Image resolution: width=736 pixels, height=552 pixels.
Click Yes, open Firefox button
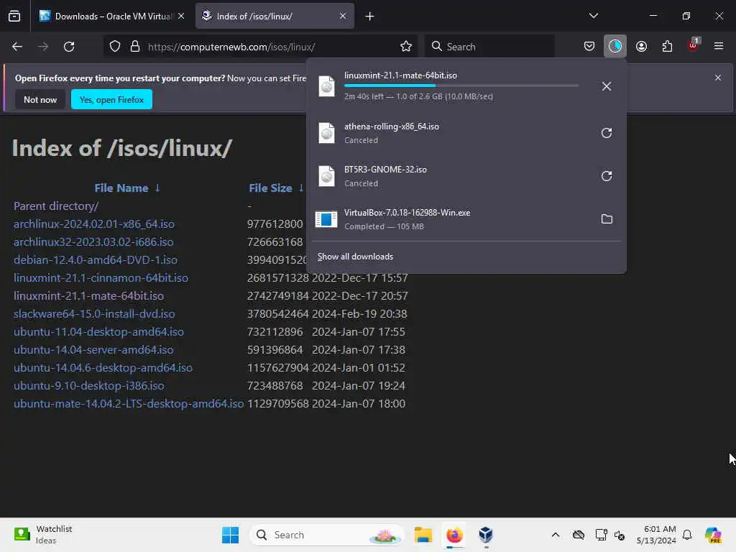coord(111,99)
